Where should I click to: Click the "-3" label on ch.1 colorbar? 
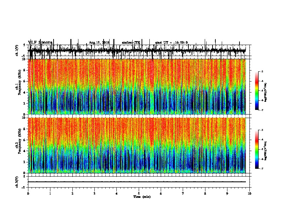pos(261,72)
